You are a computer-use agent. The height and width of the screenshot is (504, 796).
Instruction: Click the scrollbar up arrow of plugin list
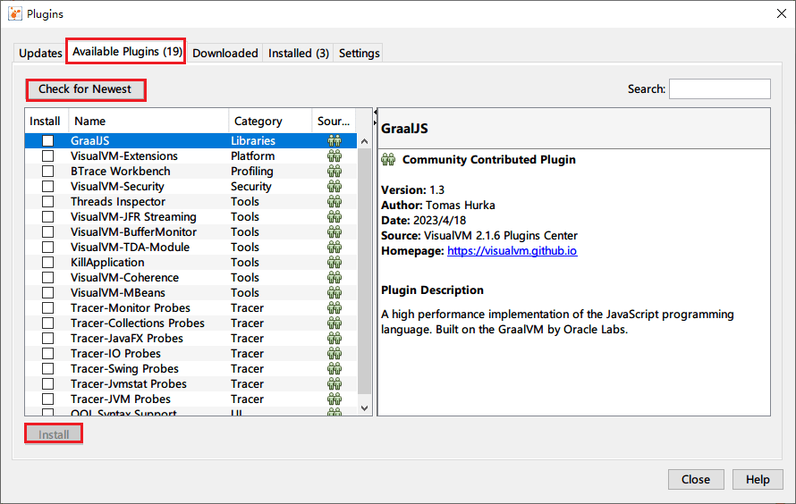coord(365,141)
